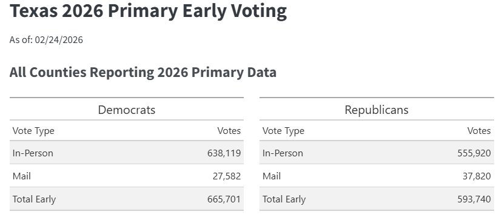Select the Republicans Total Early row label
Screen dimensions: 502x223
click(x=284, y=199)
